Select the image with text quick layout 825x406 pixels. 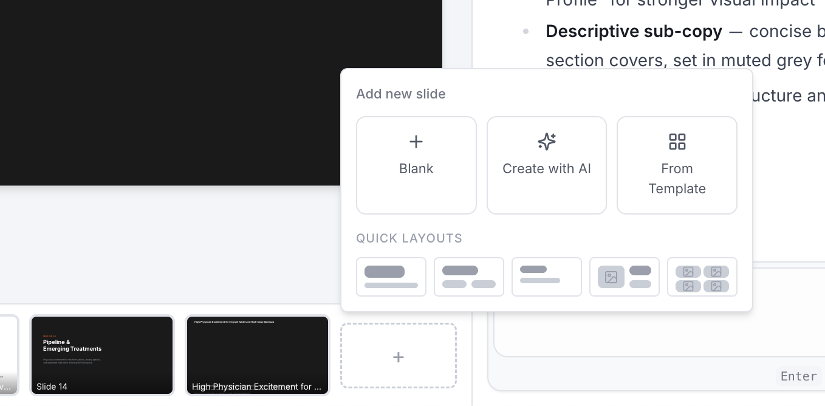click(x=625, y=277)
